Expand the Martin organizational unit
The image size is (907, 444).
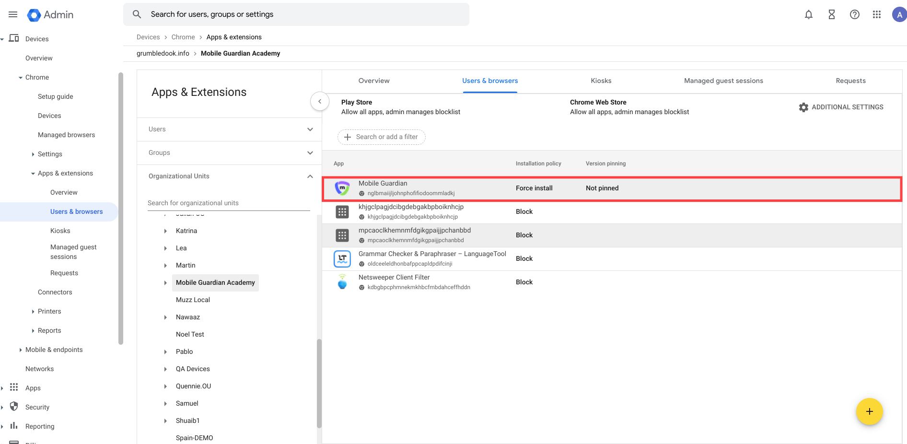tap(165, 266)
